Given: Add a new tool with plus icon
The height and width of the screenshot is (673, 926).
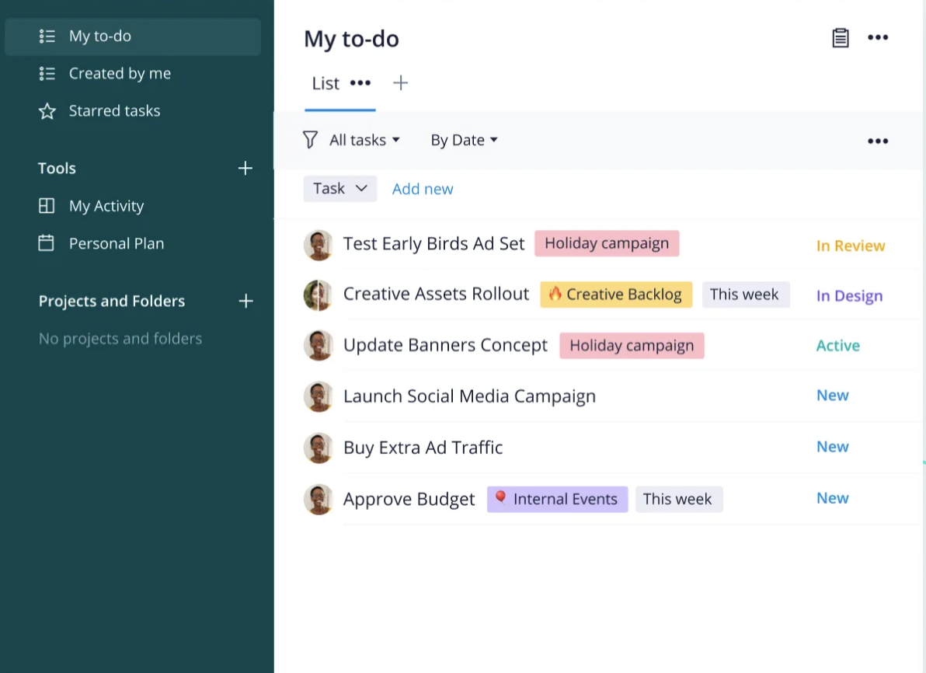Looking at the screenshot, I should coord(245,169).
